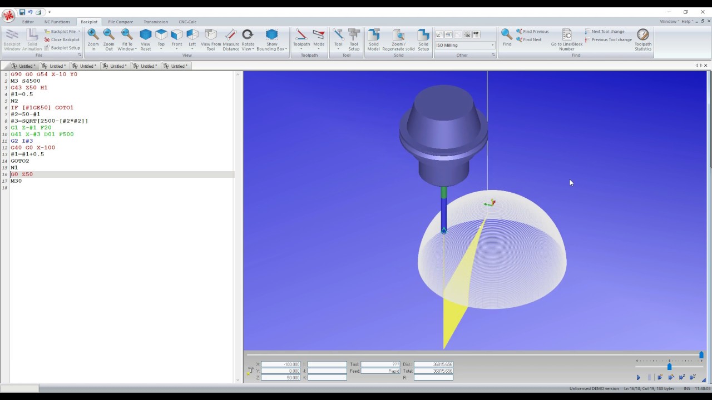Open Solid Setup

pos(423,39)
